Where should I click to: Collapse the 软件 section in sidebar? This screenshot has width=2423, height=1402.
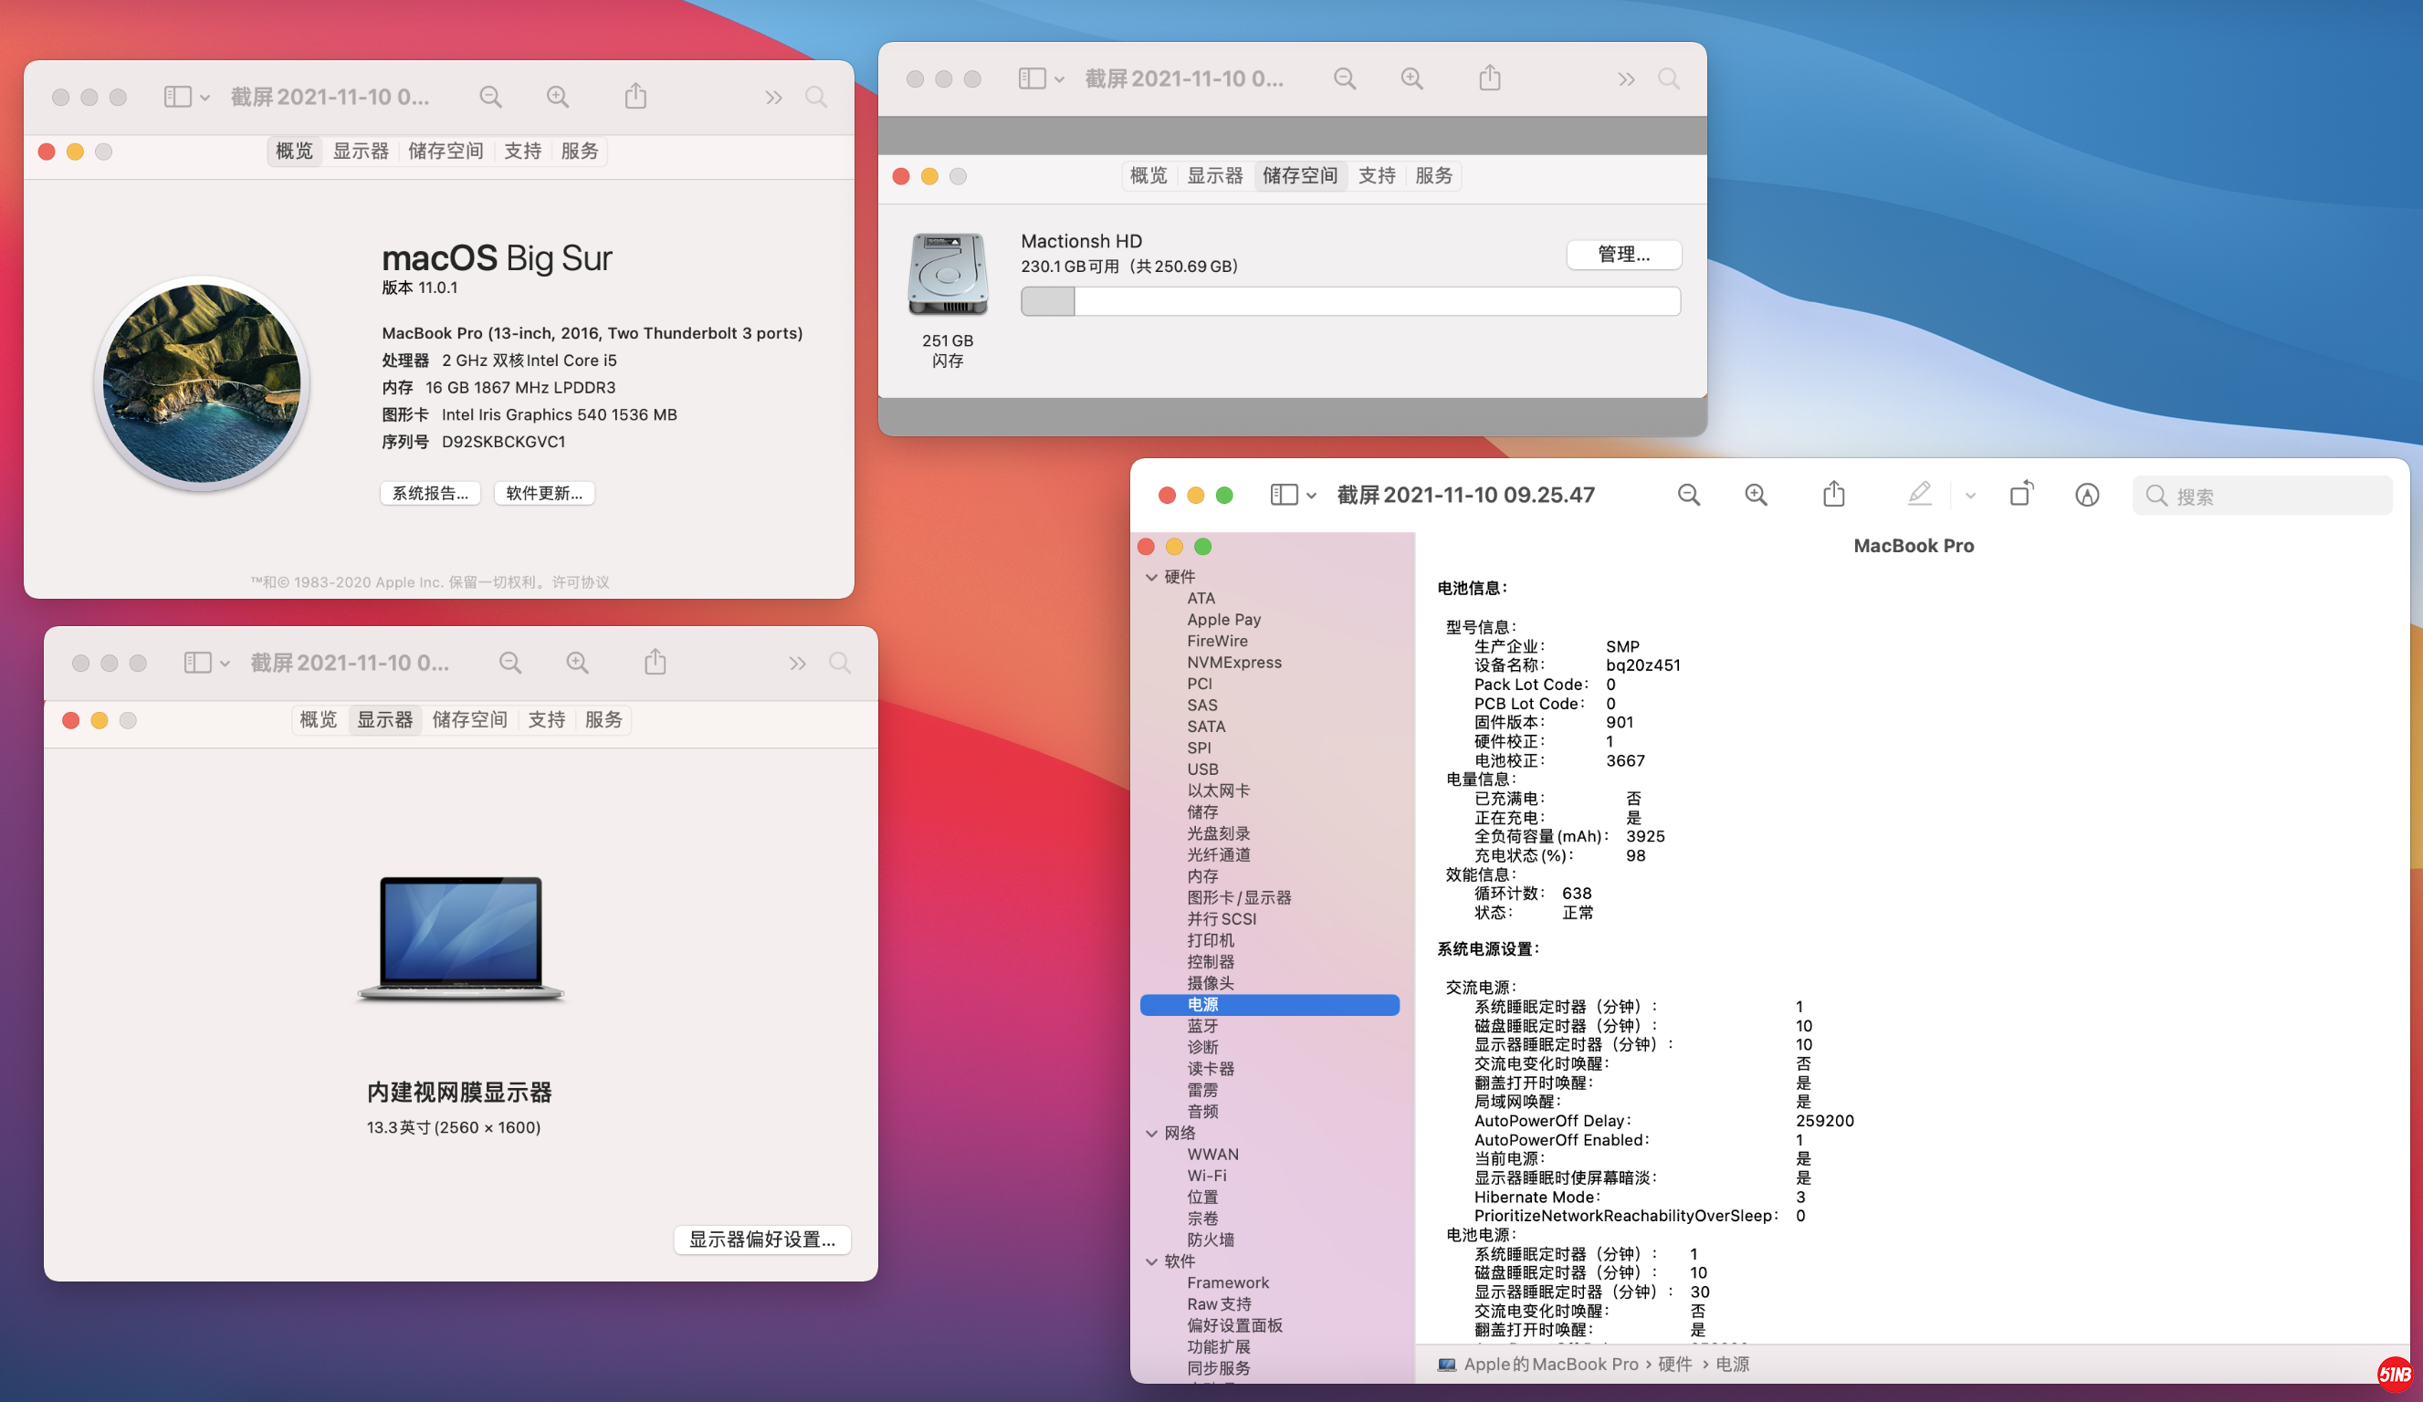(x=1152, y=1261)
